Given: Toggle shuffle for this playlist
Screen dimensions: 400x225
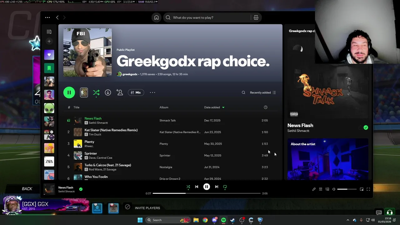Looking at the screenshot, I should (96, 92).
